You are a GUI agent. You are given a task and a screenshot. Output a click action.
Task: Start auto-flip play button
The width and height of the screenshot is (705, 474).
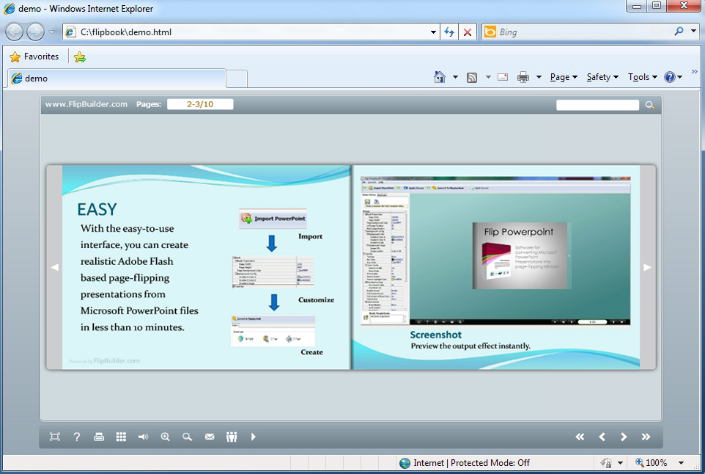(x=254, y=437)
